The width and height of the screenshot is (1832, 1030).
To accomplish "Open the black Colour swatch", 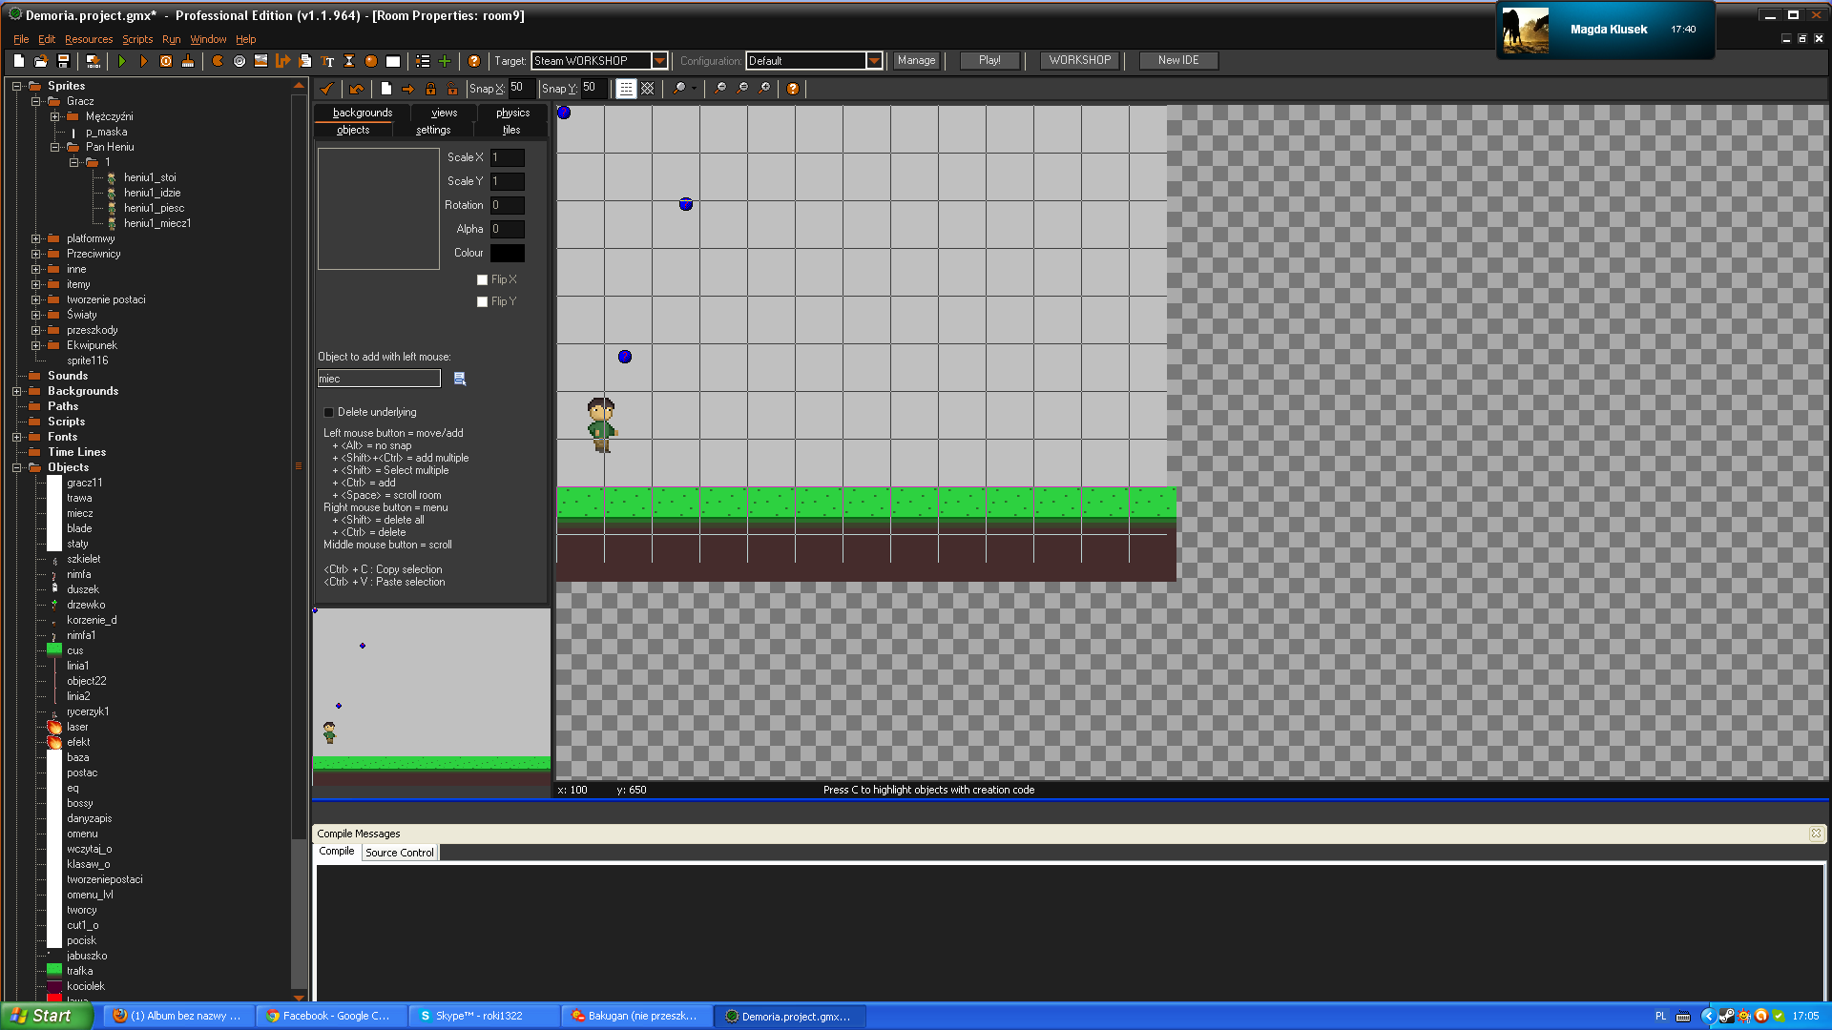I will coord(507,253).
